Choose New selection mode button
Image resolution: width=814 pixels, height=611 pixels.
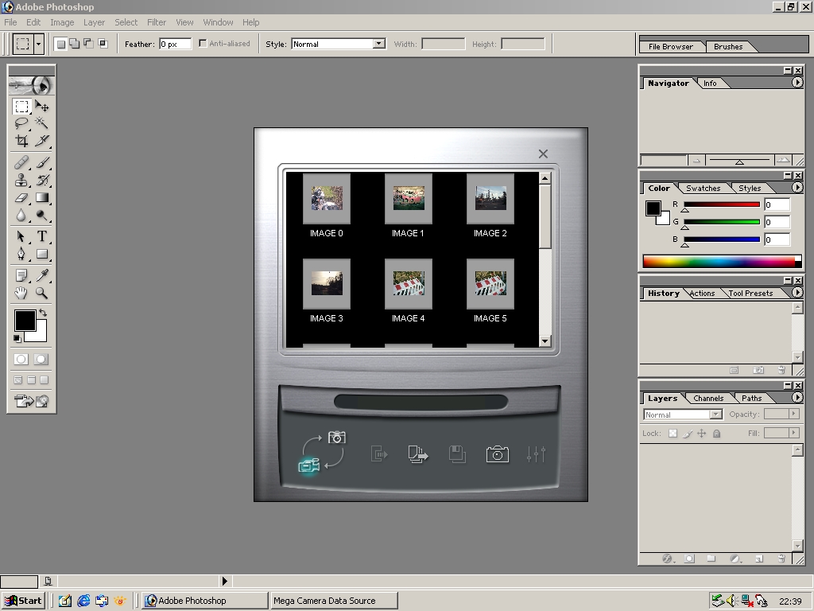(60, 45)
